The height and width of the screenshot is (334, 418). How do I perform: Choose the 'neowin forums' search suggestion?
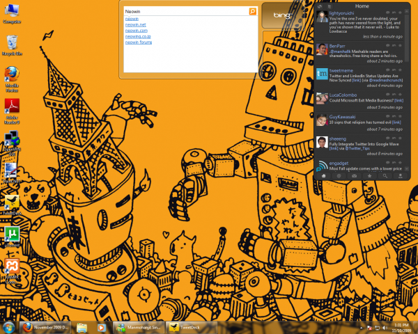(x=139, y=42)
